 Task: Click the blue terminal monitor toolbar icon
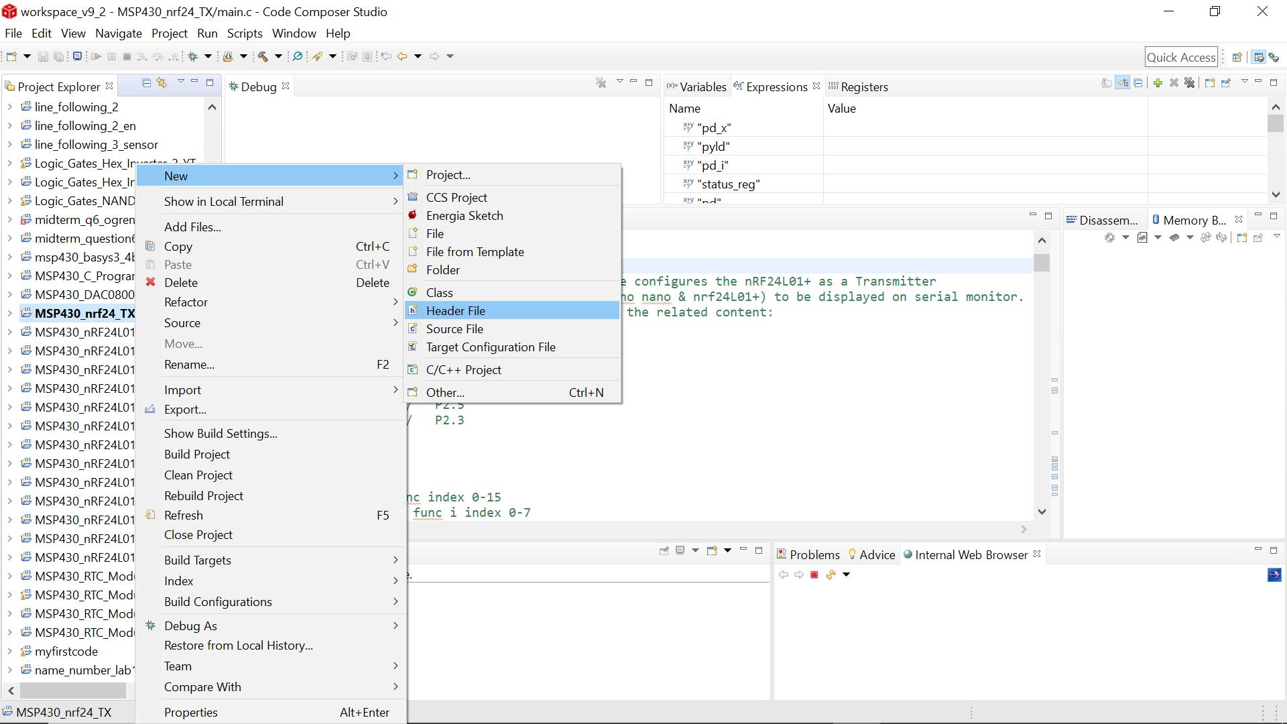(78, 56)
